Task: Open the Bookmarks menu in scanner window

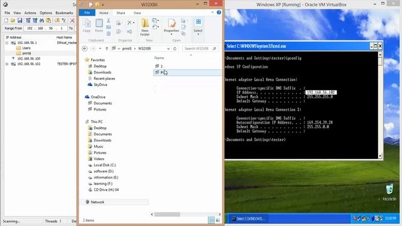Action: click(x=64, y=13)
